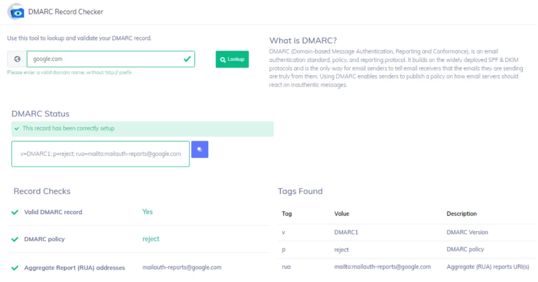The width and height of the screenshot is (538, 282).
Task: Click mailauth-reports@google.com in Record Checks
Action: (182, 267)
